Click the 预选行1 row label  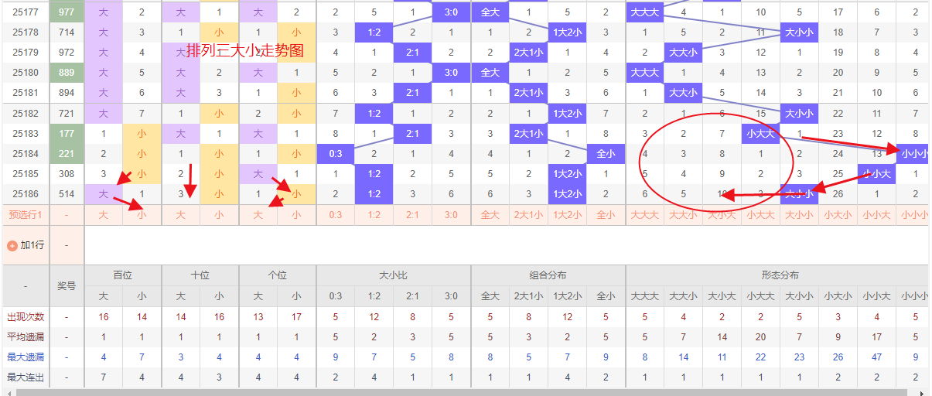coord(26,214)
